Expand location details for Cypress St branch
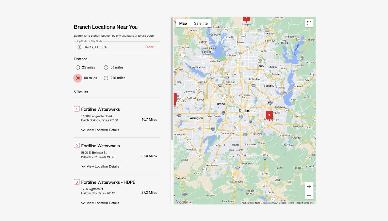Image resolution: width=388 pixels, height=221 pixels. (x=100, y=203)
